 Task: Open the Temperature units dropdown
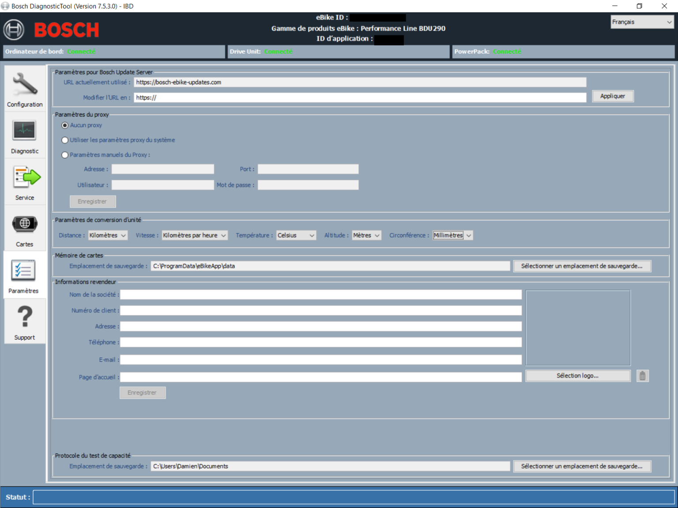[x=296, y=235]
